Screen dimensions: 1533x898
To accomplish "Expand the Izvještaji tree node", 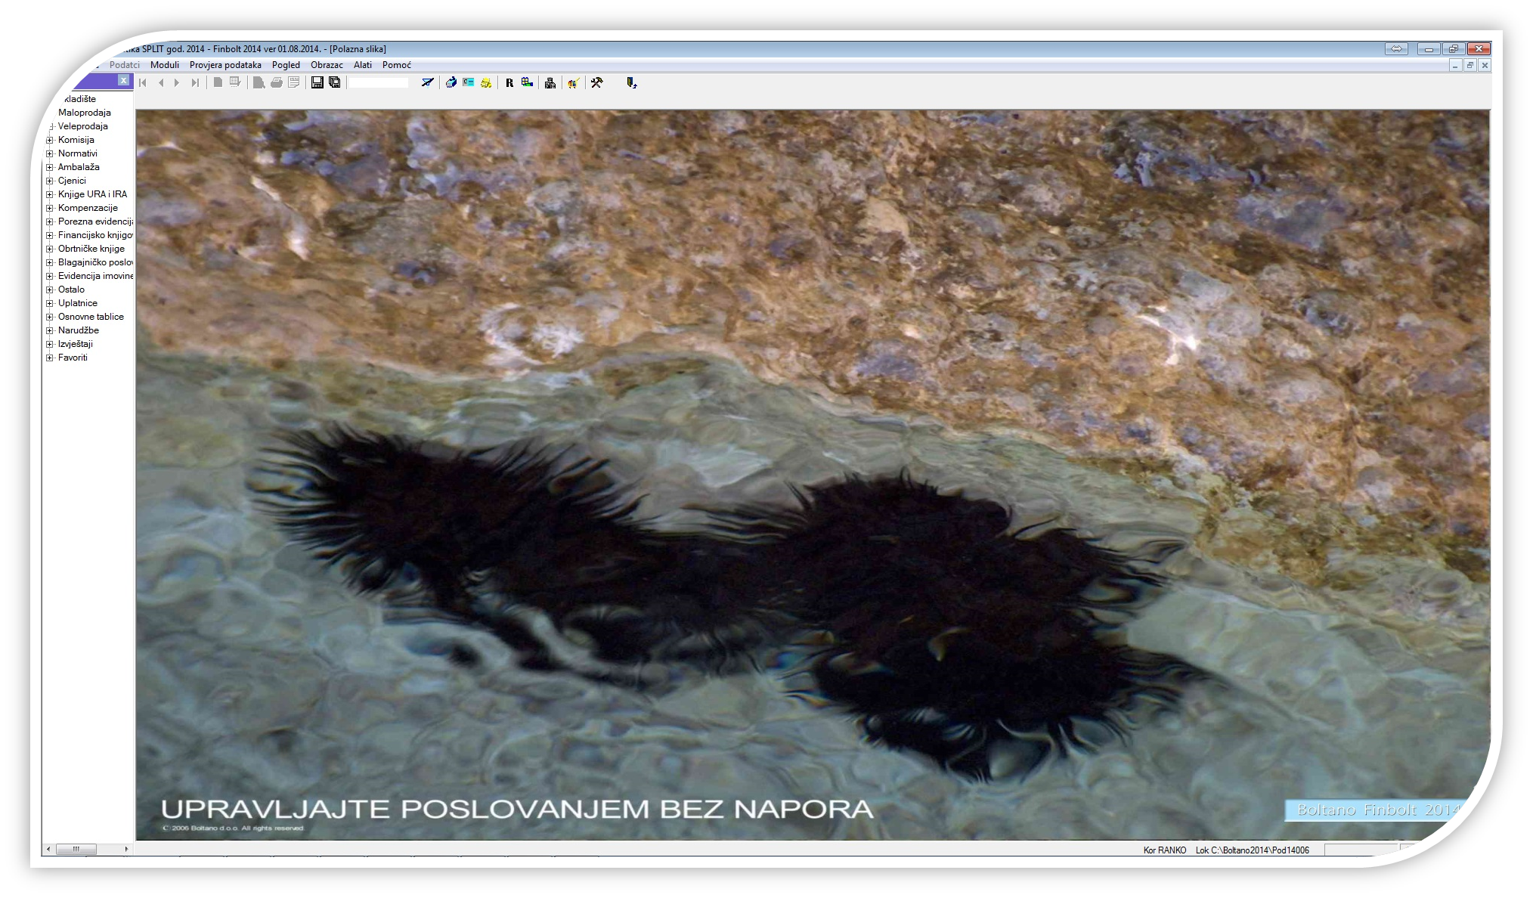I will (x=50, y=344).
